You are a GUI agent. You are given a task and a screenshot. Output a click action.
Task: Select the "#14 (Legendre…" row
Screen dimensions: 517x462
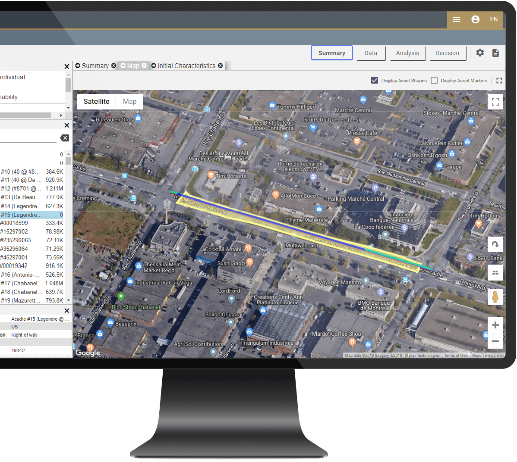point(32,206)
